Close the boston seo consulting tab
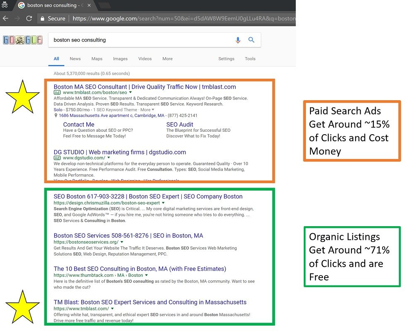415x331 pixels. coord(89,5)
